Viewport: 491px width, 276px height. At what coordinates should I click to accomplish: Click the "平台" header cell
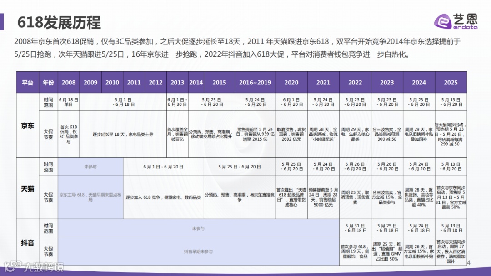(x=28, y=83)
